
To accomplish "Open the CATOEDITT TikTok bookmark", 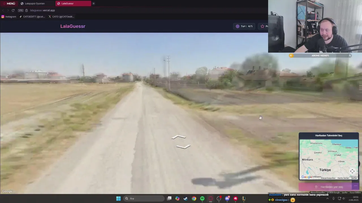I will pyautogui.click(x=32, y=17).
